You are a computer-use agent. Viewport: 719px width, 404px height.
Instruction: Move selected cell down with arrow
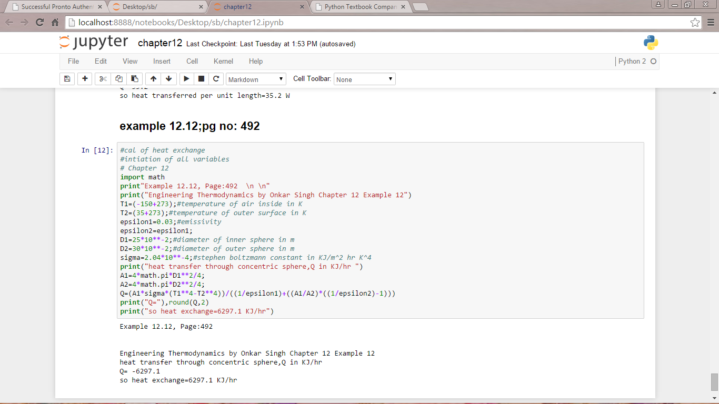click(168, 79)
